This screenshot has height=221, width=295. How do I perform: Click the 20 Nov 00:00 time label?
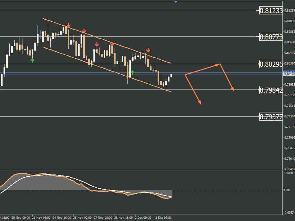click(21, 217)
